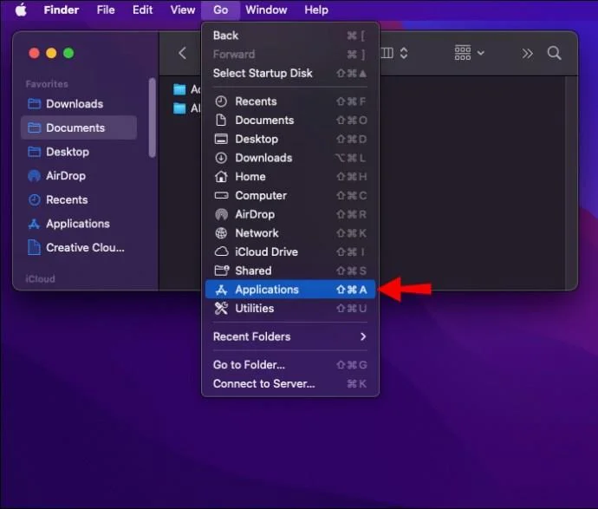Choose Shared from the Go menu

coord(289,271)
